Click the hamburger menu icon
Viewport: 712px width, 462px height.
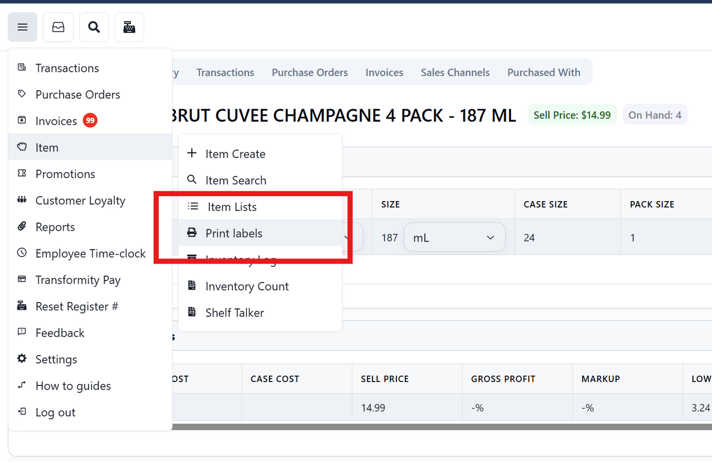[22, 27]
